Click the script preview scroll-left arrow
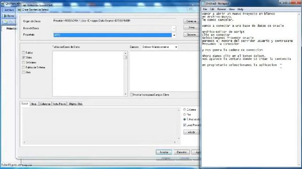Image resolution: width=302 pixels, height=169 pixels. 24,142
